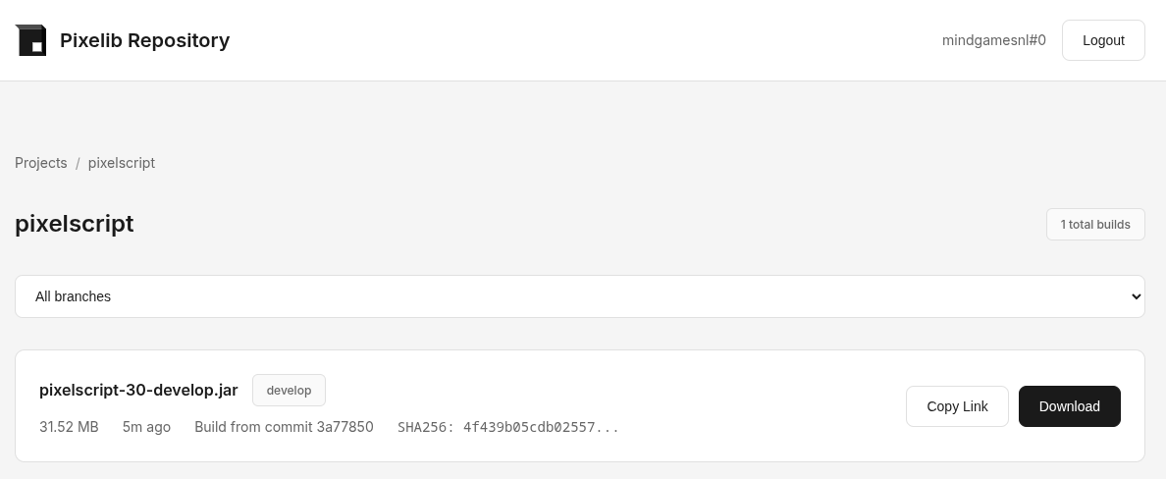Screen dimensions: 1166x479
Task: Click the 5m ago timestamp
Action: coord(146,427)
